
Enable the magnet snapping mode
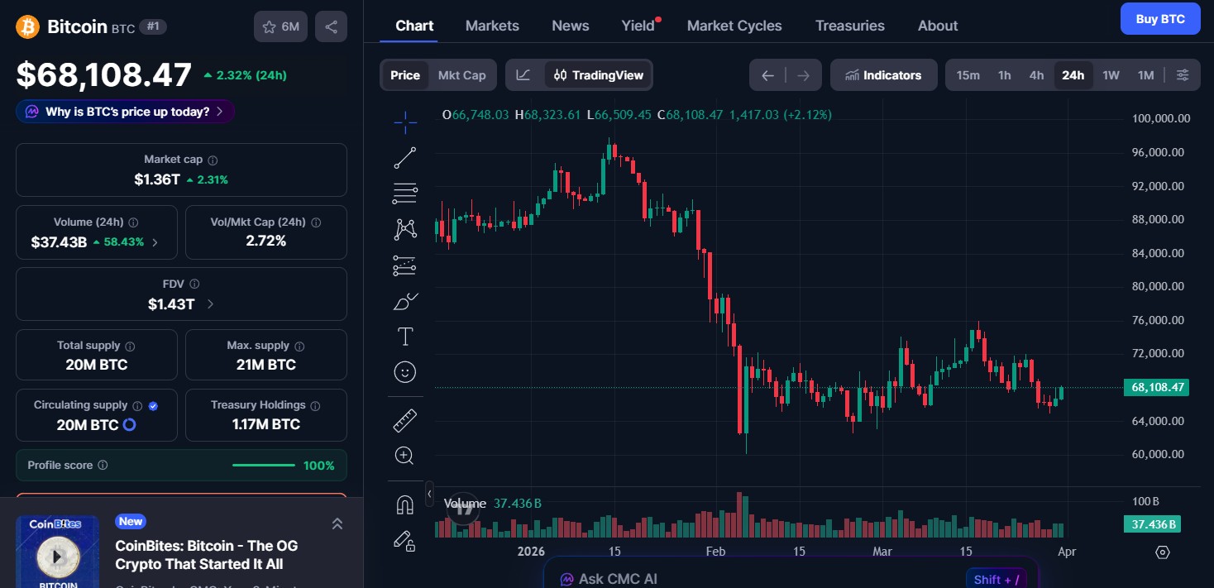(405, 504)
